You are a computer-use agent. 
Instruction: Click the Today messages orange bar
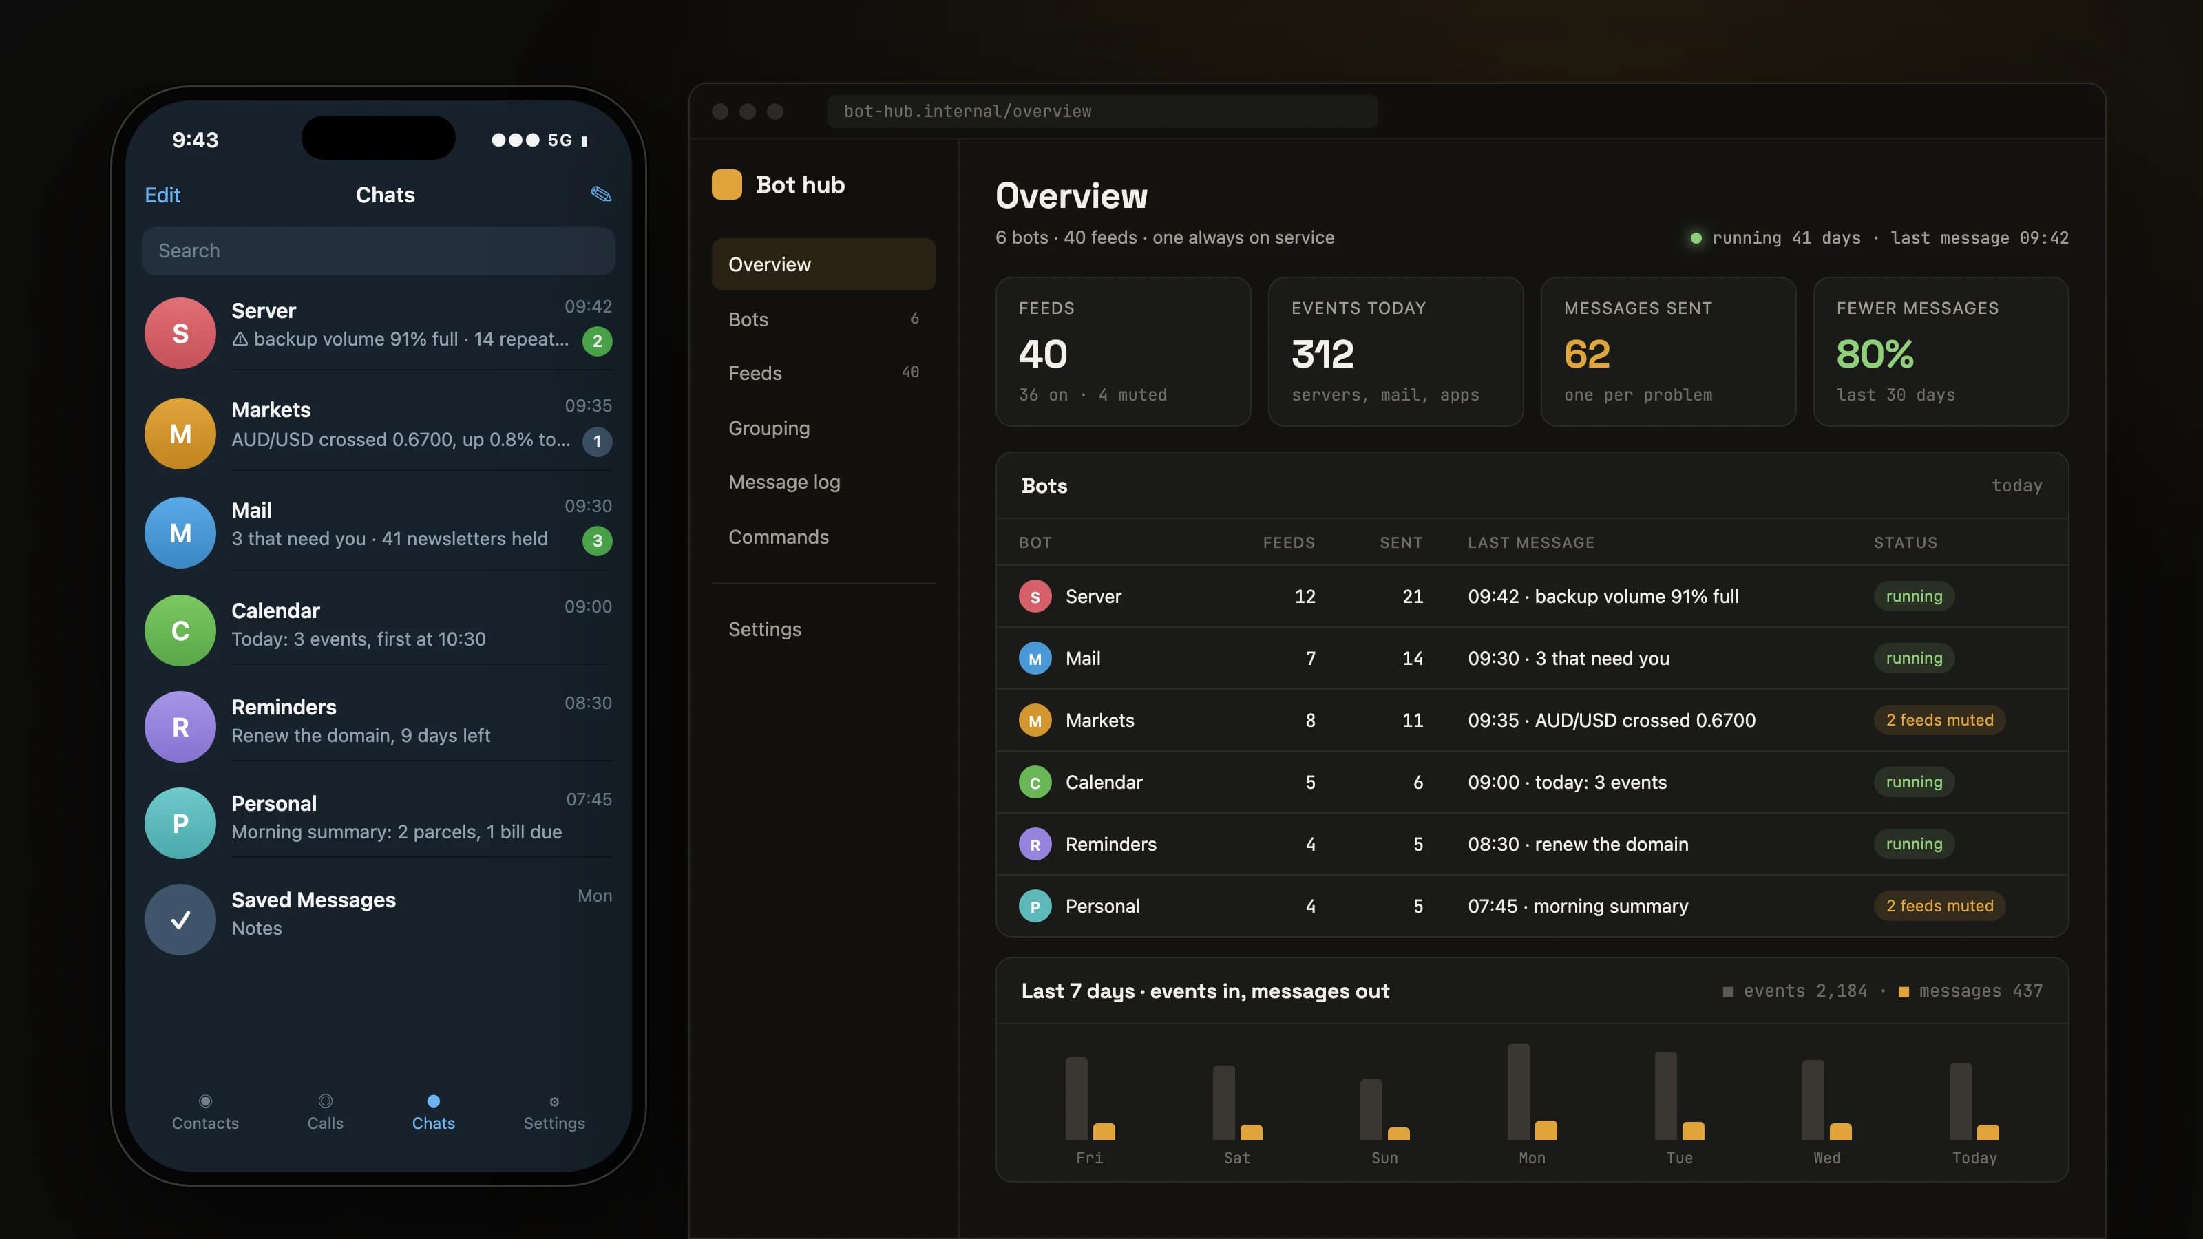[1988, 1132]
